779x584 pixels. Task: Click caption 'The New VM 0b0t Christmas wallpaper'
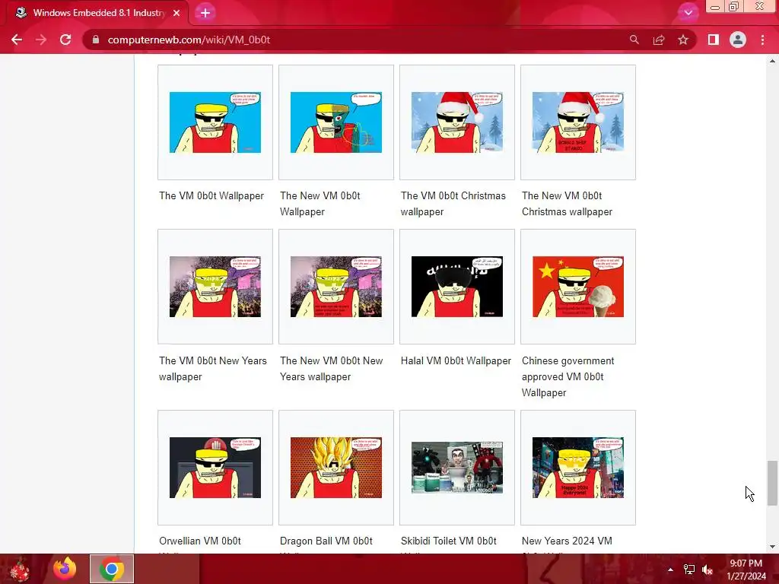(x=567, y=204)
